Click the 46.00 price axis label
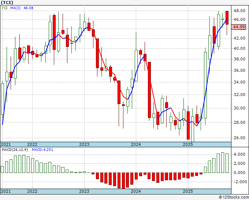Image resolution: width=249 pixels, height=200 pixels. point(239,19)
